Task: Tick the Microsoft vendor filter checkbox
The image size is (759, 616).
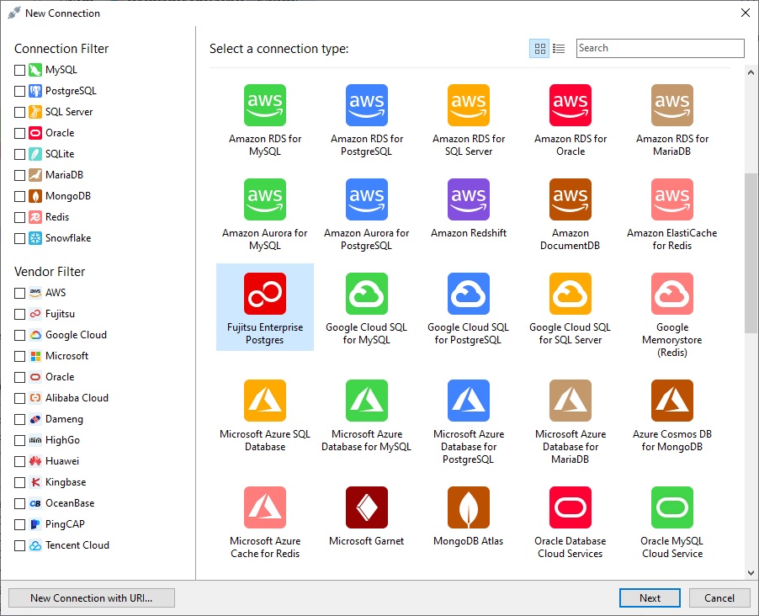Action: [x=20, y=357]
